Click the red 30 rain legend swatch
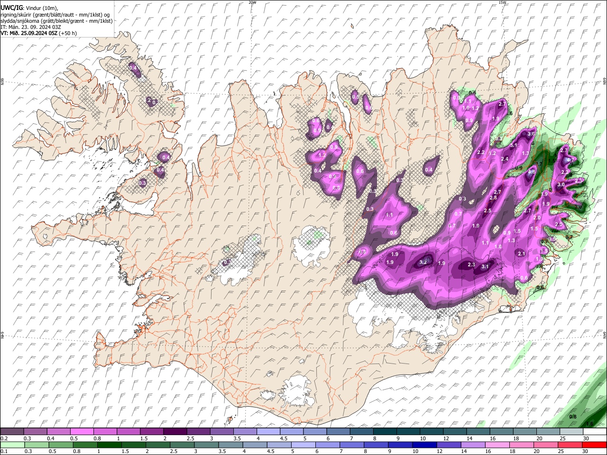Viewport: 607px width, 455px height. (595, 445)
